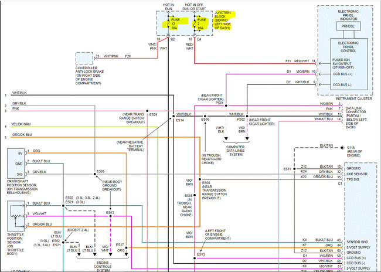Click the ES14 splice label
Screen dimensions: 381x272
coord(180,120)
